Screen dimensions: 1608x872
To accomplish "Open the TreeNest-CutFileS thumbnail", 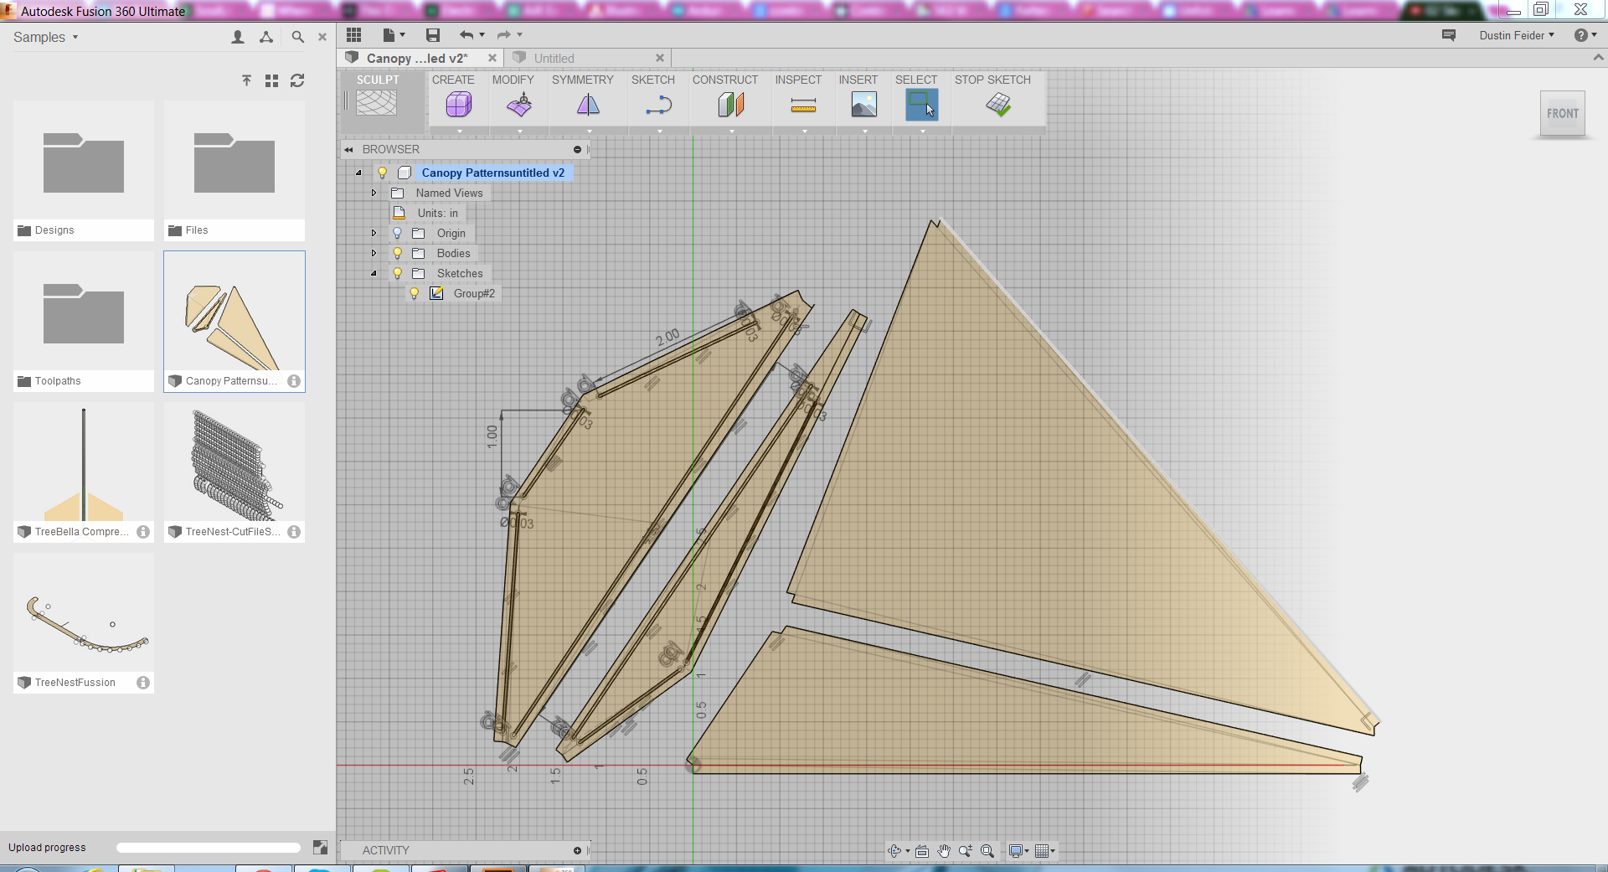I will [x=234, y=462].
